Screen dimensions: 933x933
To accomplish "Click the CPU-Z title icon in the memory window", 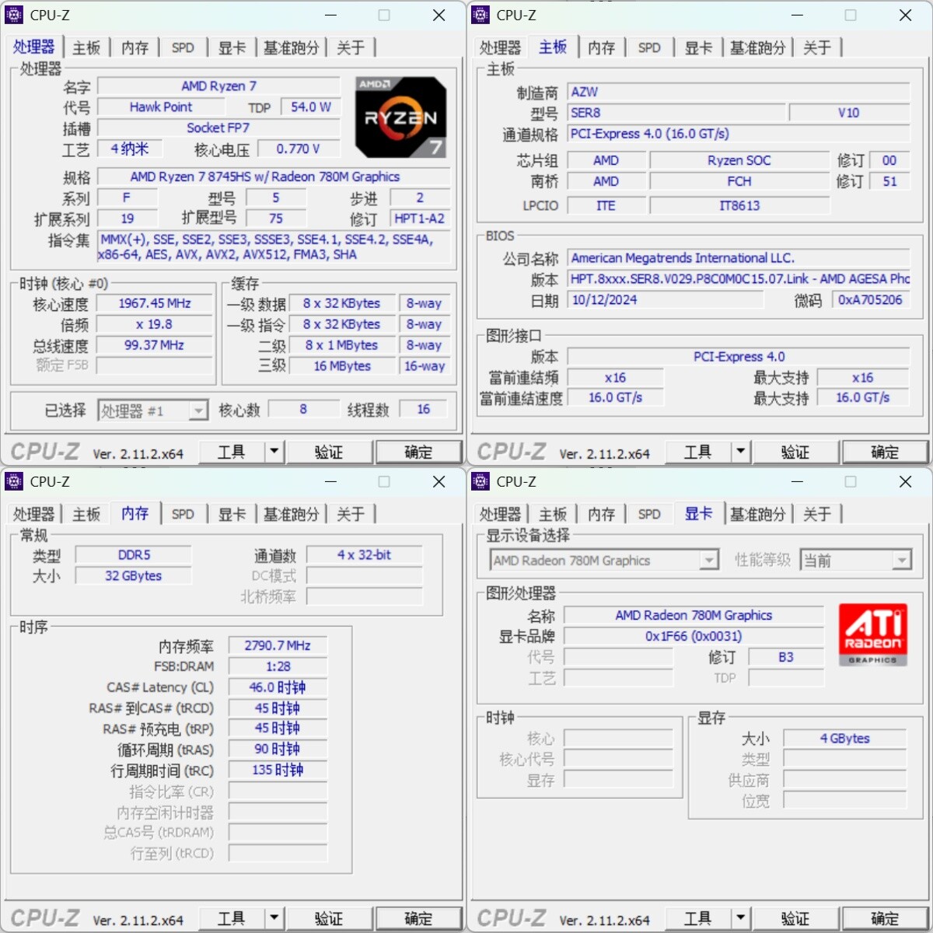I will click(14, 481).
